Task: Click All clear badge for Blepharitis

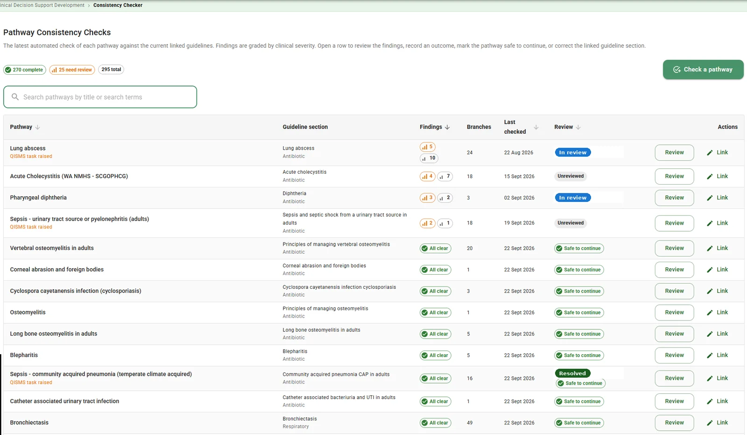Action: pos(435,356)
